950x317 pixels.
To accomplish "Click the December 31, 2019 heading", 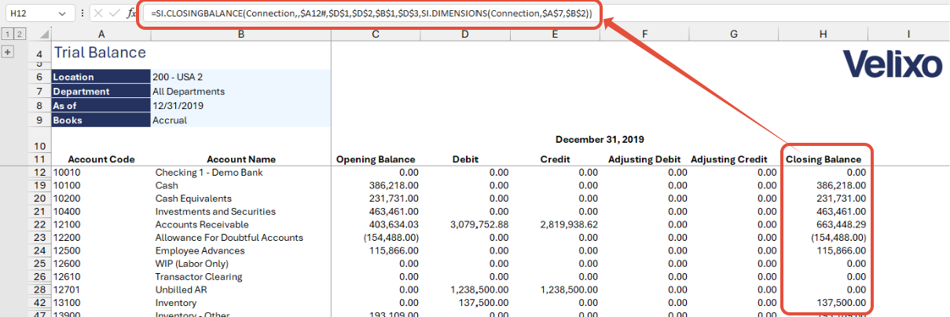I will (600, 140).
